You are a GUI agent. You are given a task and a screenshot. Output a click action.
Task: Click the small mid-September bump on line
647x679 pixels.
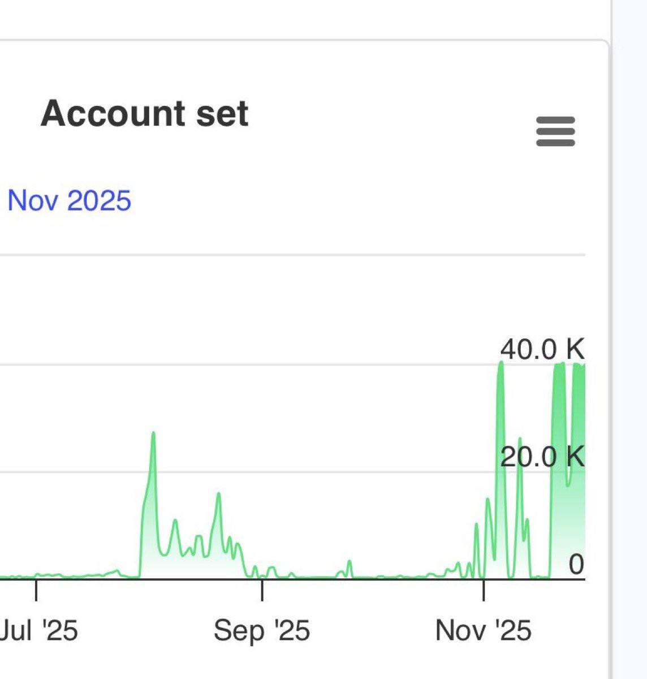pos(350,562)
